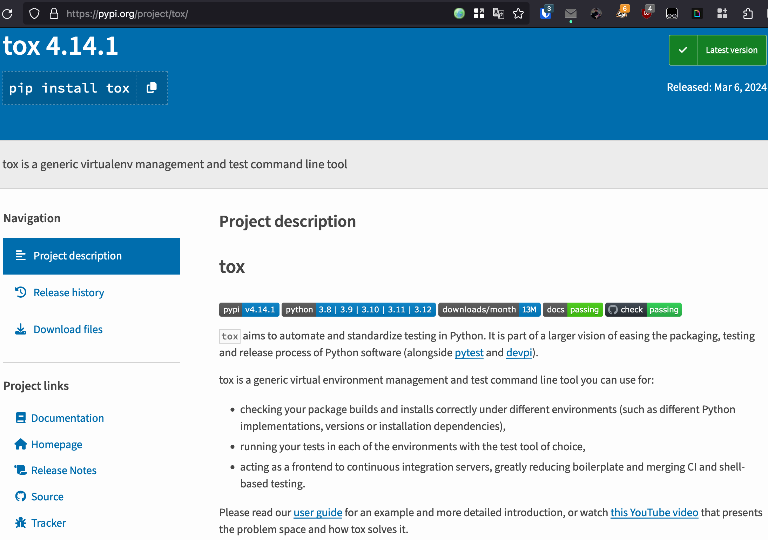The image size is (768, 540).
Task: Switch to Release history tab
Action: tap(69, 292)
